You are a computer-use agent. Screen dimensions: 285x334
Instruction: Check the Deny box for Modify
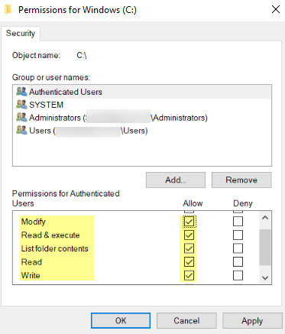coord(238,222)
